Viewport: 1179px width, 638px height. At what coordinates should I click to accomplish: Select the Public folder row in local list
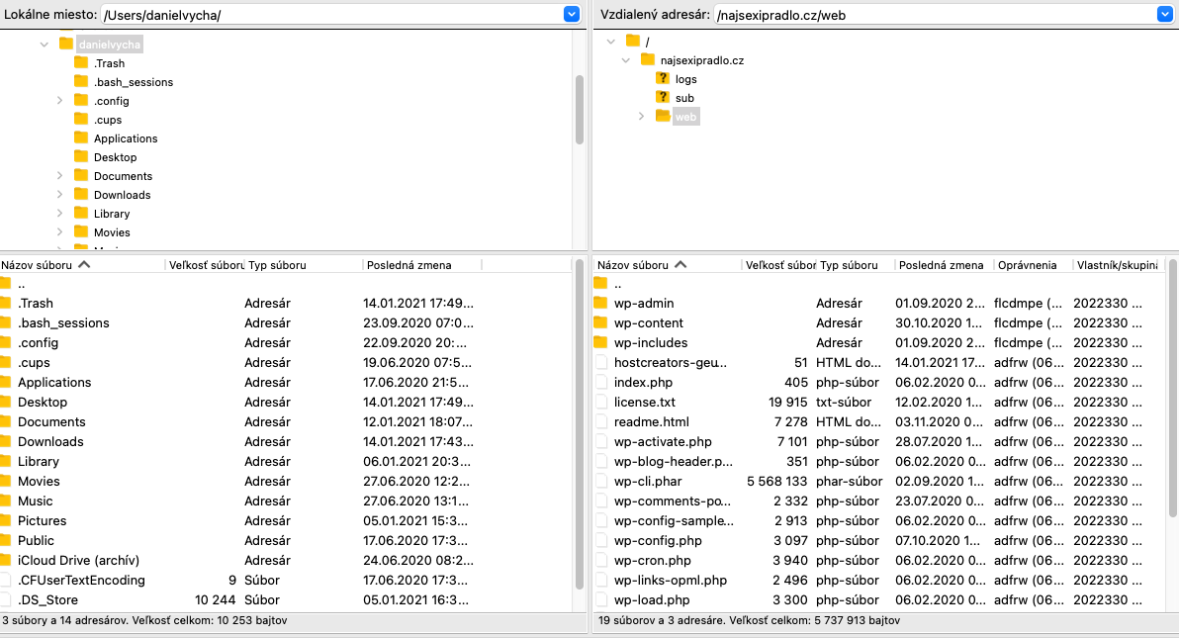pyautogui.click(x=286, y=540)
